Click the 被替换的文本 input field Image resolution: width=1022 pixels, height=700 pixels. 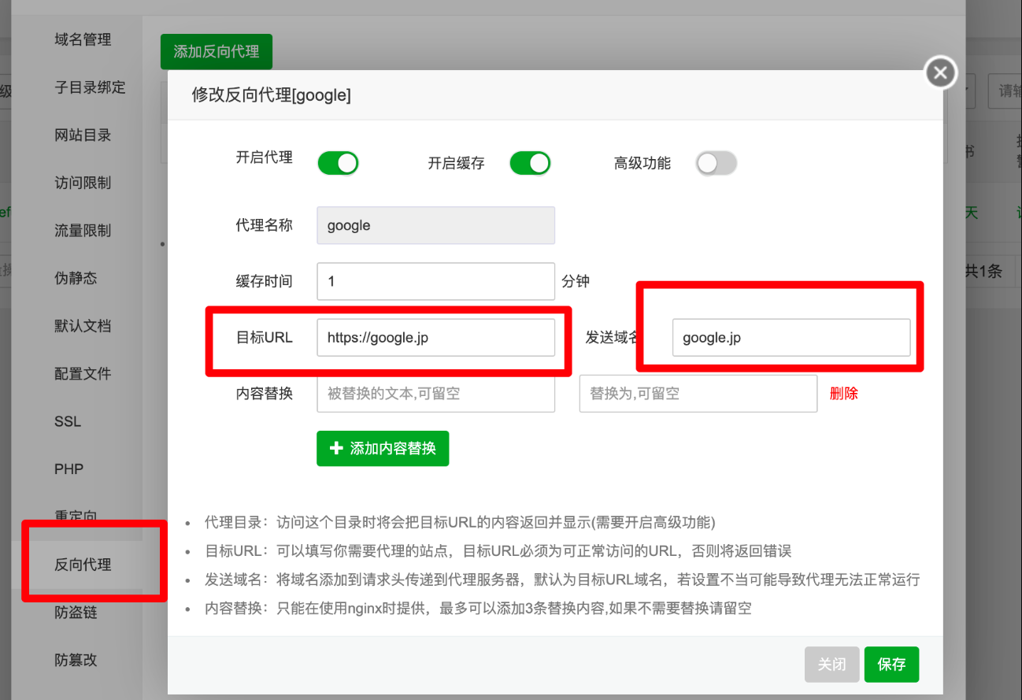point(435,394)
